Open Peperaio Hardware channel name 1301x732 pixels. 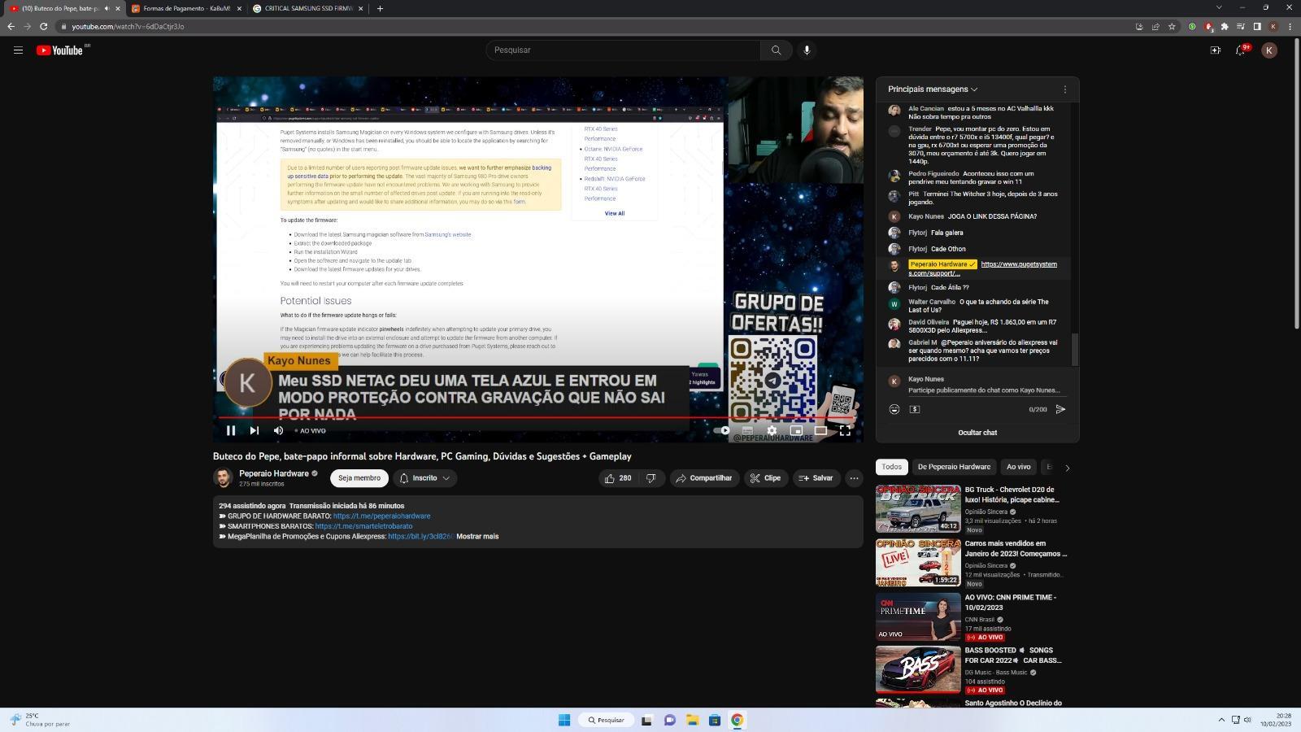[x=274, y=473]
